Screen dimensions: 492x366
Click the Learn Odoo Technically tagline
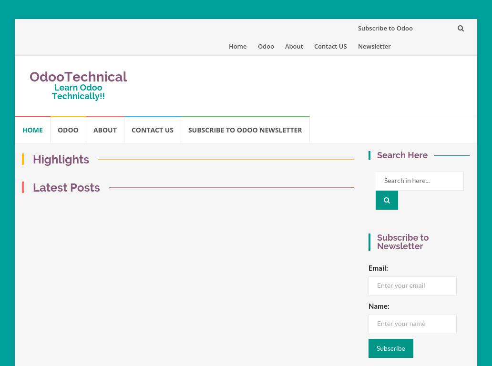pyautogui.click(x=78, y=92)
